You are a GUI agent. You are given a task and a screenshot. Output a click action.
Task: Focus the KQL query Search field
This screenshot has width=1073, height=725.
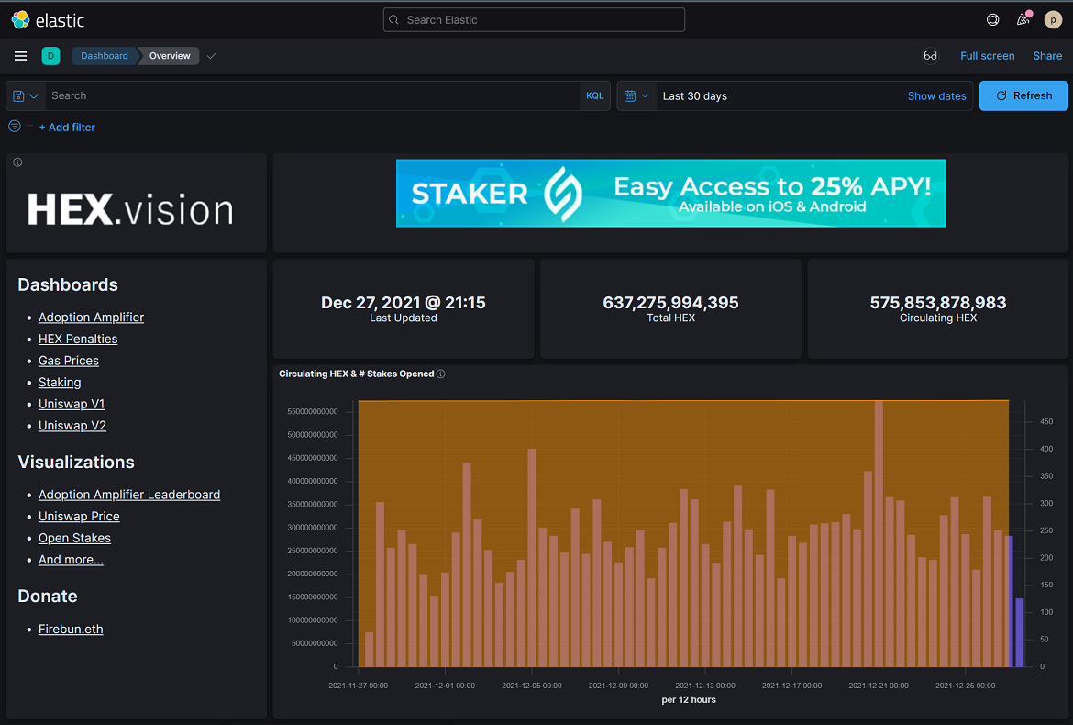click(x=313, y=95)
